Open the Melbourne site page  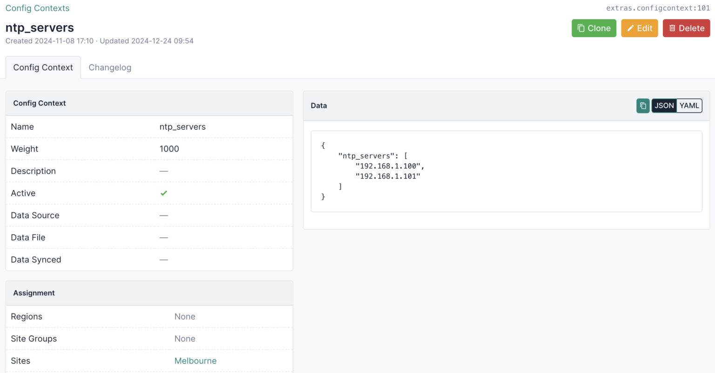196,360
